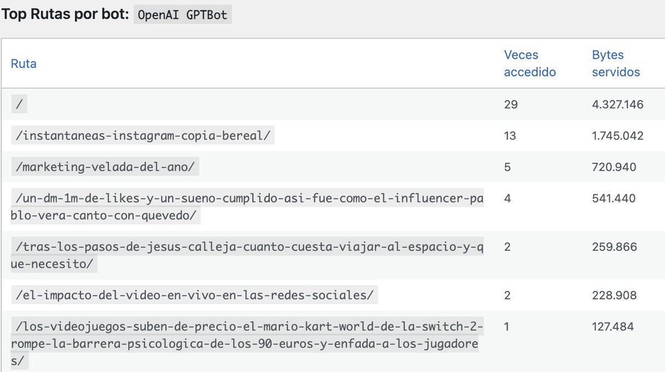This screenshot has width=665, height=372.
Task: Select the jesus-calleja viajar-al-espacio path
Action: click(x=247, y=255)
